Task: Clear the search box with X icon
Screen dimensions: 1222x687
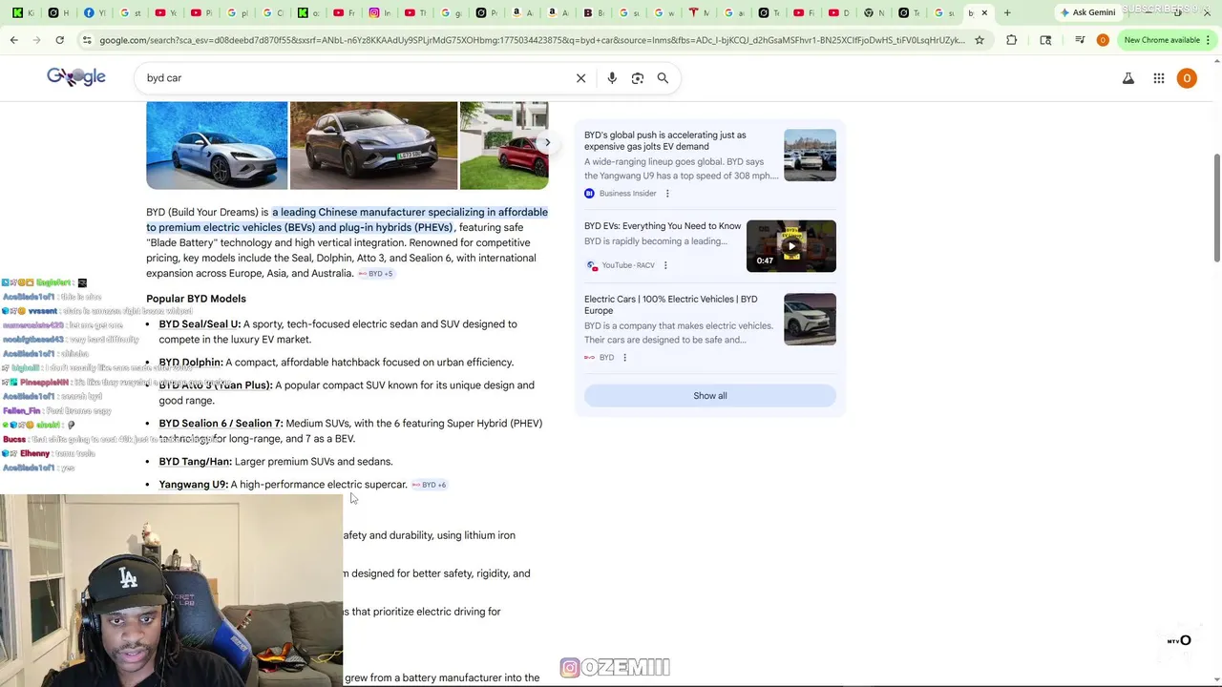Action: [x=580, y=78]
